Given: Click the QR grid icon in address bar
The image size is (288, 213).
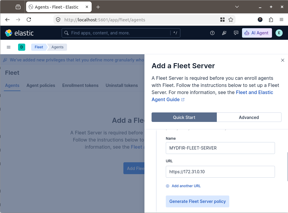Looking at the screenshot, I should point(222,20).
